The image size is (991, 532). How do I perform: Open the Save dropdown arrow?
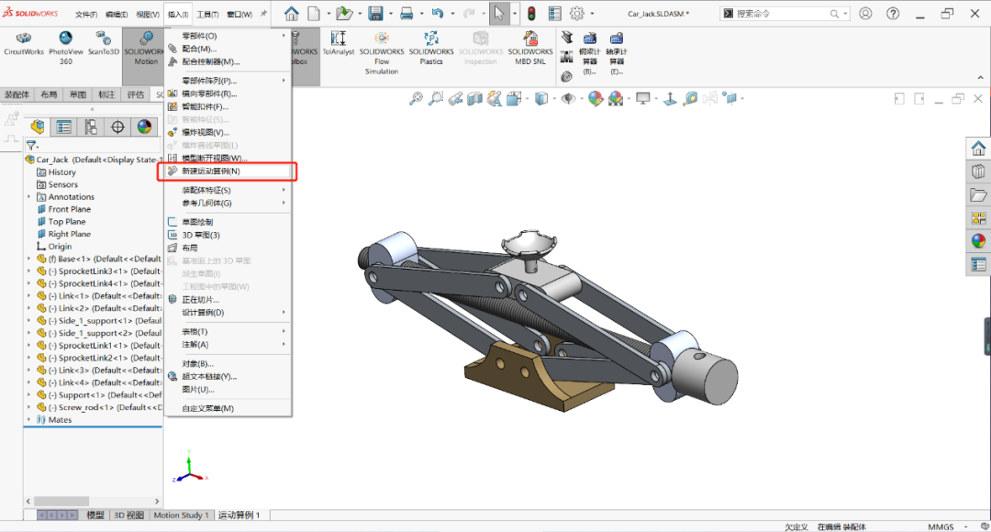click(391, 13)
